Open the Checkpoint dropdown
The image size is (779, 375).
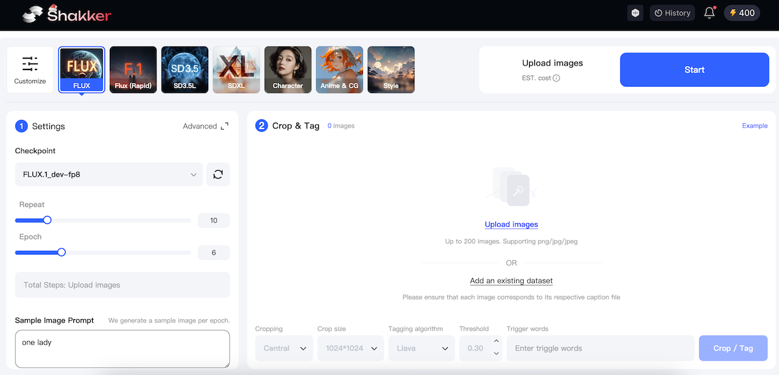108,174
